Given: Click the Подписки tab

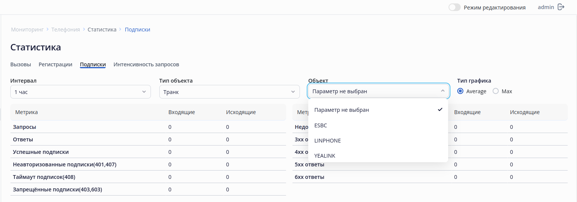Looking at the screenshot, I should click(x=93, y=64).
